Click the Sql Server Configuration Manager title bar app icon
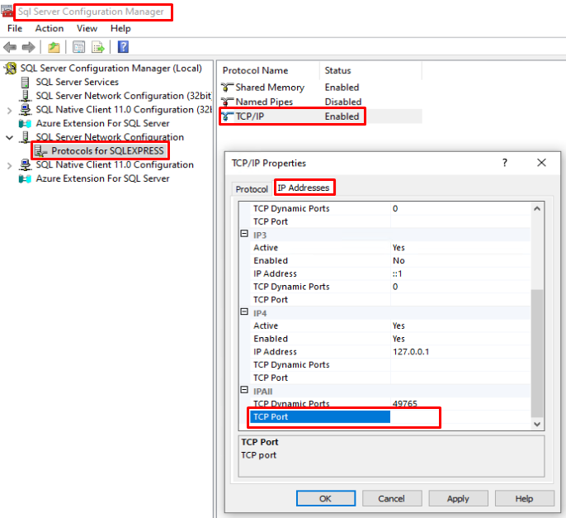Screen dimensions: 566x518 [x=7, y=12]
